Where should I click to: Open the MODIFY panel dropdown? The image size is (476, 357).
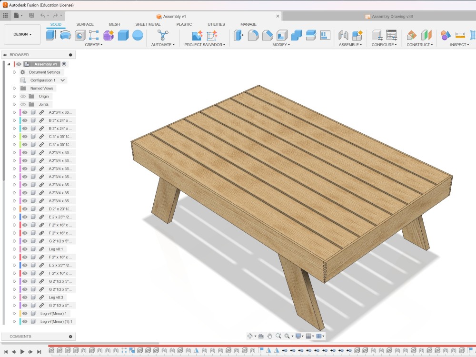click(281, 45)
